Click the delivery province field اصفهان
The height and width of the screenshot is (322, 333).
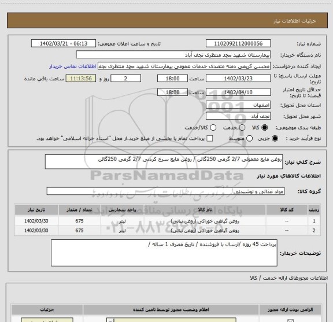(238, 105)
